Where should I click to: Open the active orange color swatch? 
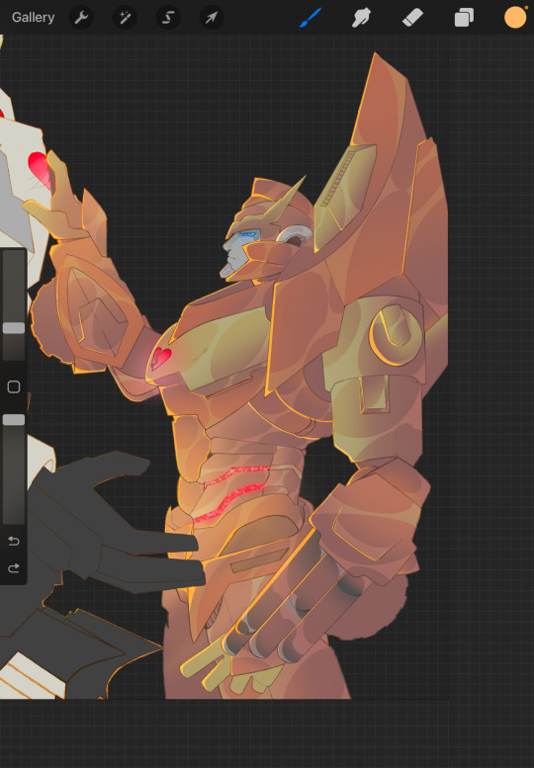click(515, 18)
